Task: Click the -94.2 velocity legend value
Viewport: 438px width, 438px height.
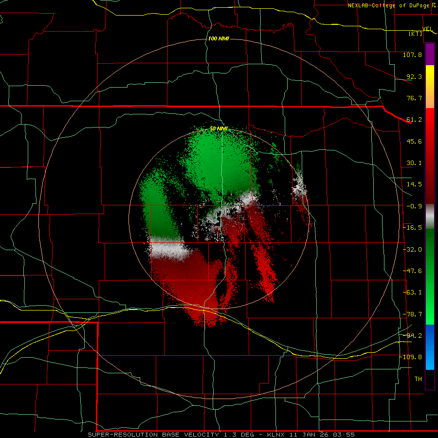Action: [412, 336]
